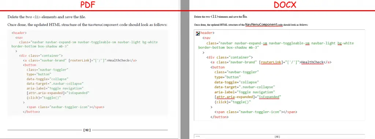Viewport: 375px width, 139px height.
Task: Click the <nav line in PDF code block
Action: pyautogui.click(x=19, y=38)
